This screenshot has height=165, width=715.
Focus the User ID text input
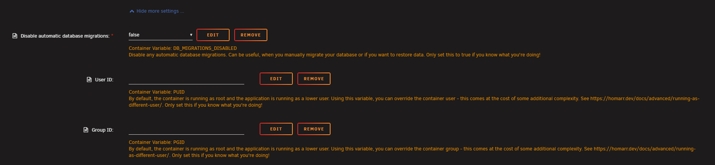(x=186, y=79)
